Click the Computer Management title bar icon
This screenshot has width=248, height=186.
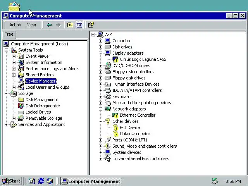[x=6, y=16]
